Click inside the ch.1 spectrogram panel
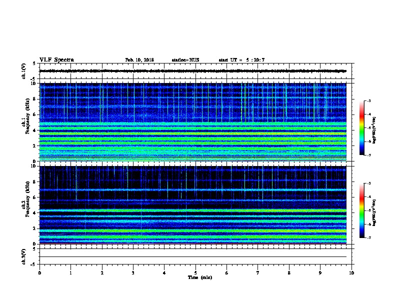Viewport: 396px width, 306px height. click(x=193, y=122)
